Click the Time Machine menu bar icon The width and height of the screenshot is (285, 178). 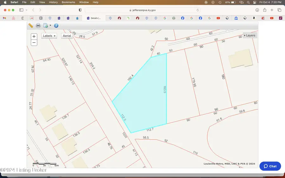[220, 2]
